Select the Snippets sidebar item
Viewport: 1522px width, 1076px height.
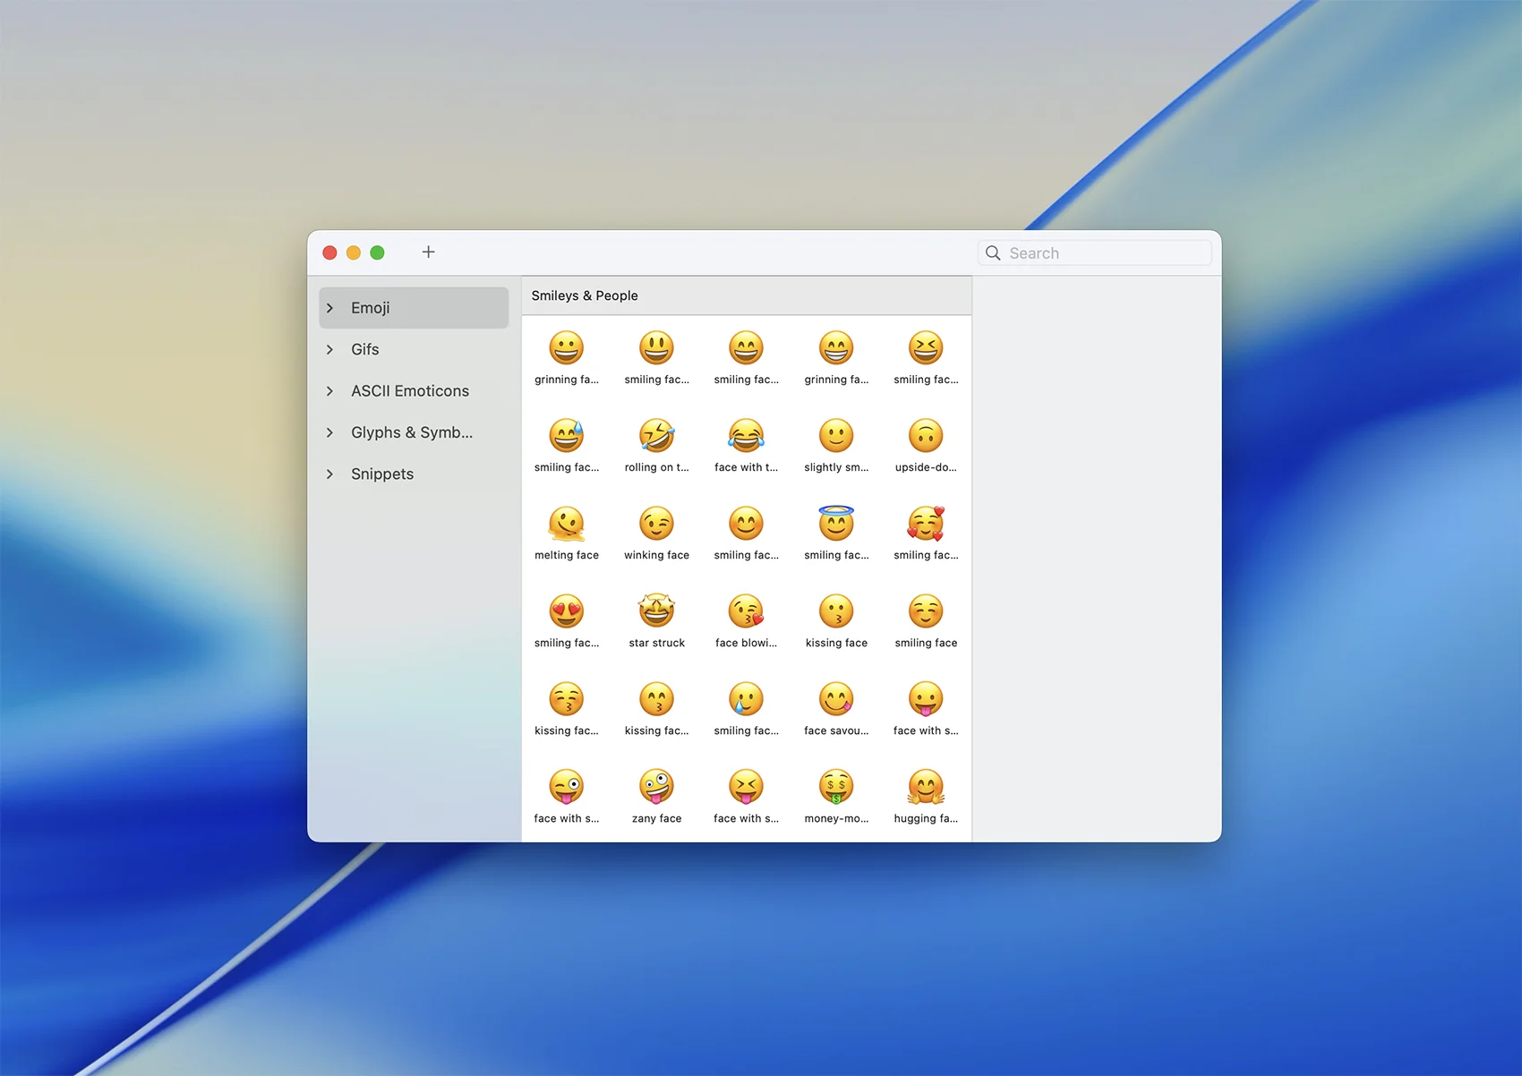click(382, 474)
